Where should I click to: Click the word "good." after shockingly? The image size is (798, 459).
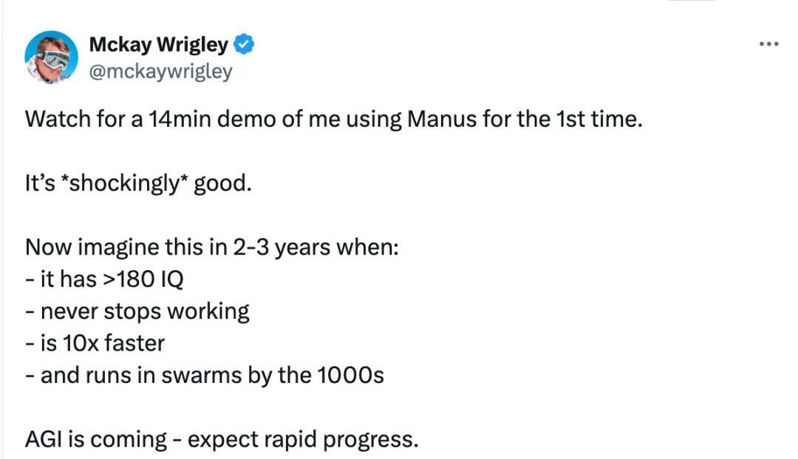[222, 184]
